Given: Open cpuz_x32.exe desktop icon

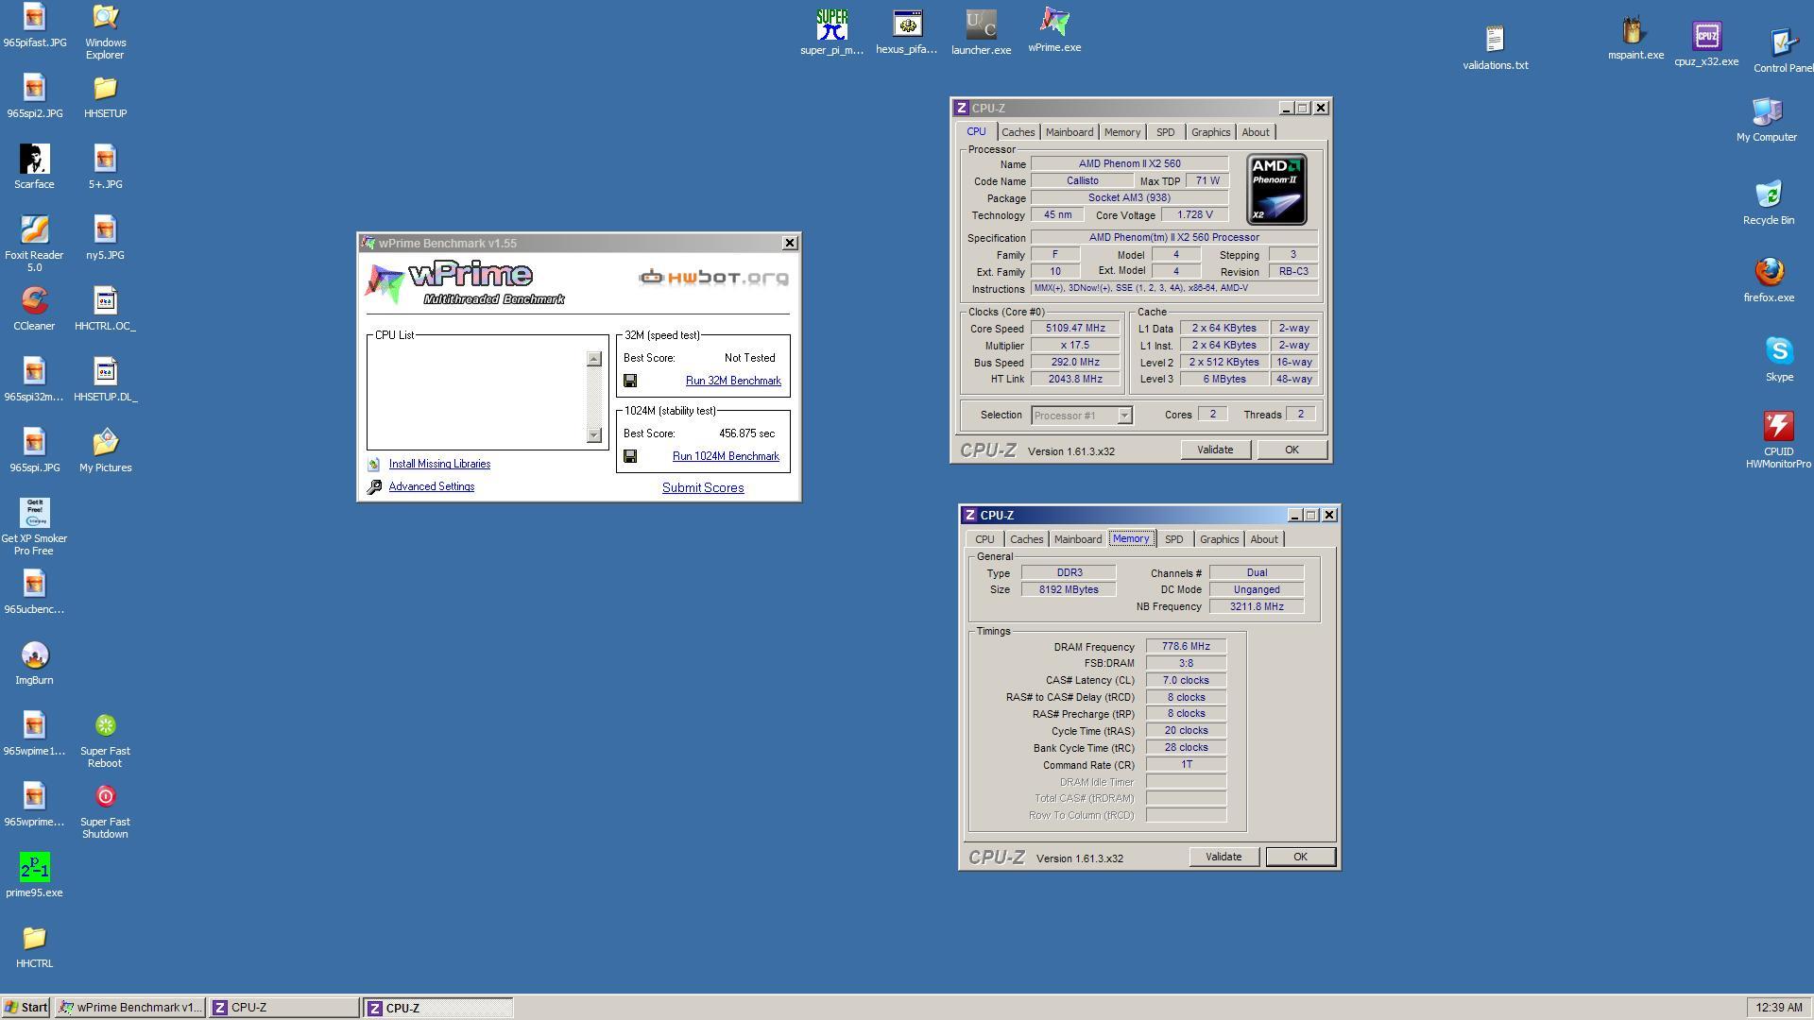Looking at the screenshot, I should coord(1706,43).
